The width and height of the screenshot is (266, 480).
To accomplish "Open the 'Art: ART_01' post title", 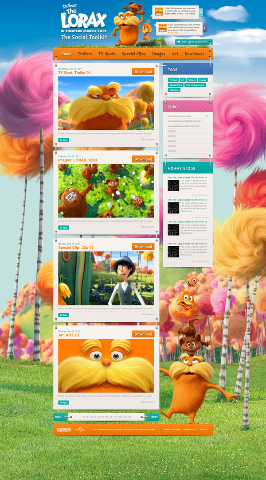I will pyautogui.click(x=69, y=335).
